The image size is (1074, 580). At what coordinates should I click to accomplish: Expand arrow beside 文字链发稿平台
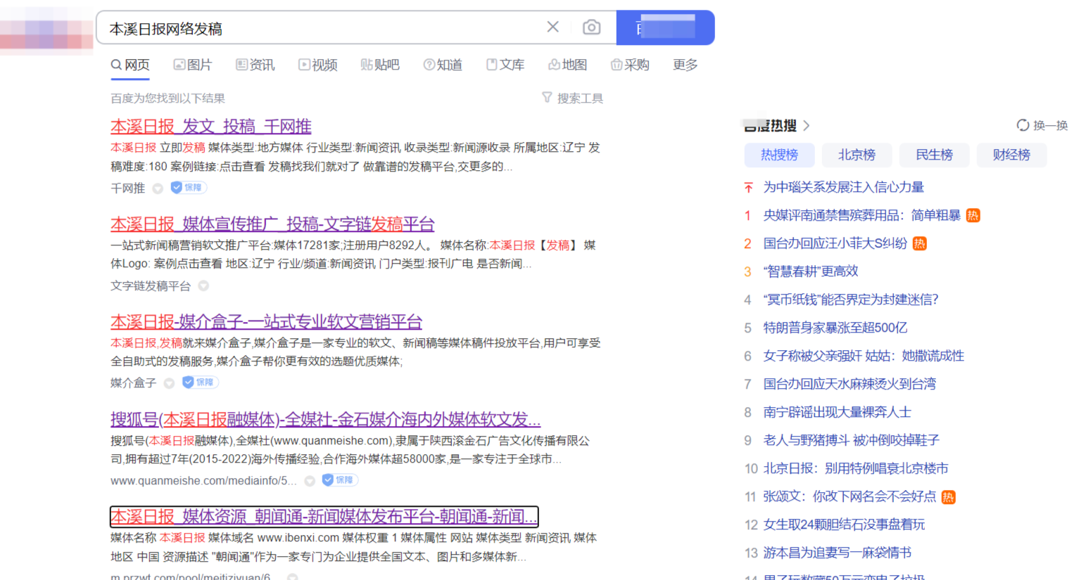203,286
